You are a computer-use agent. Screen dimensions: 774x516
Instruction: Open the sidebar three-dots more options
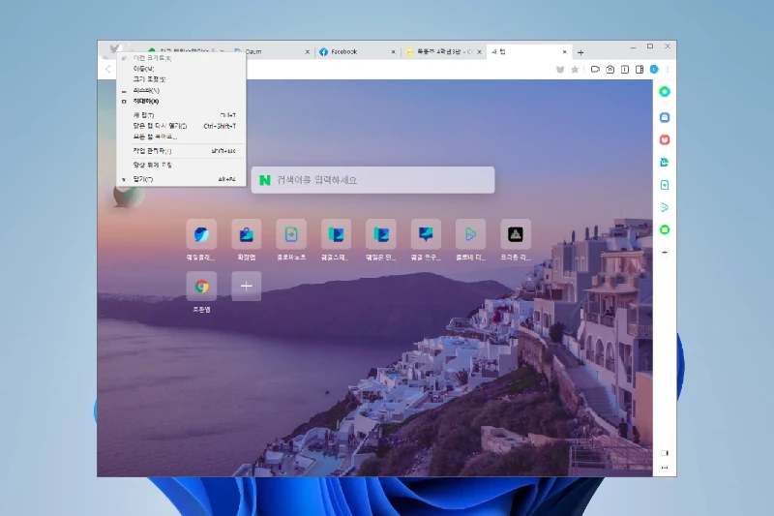click(665, 468)
